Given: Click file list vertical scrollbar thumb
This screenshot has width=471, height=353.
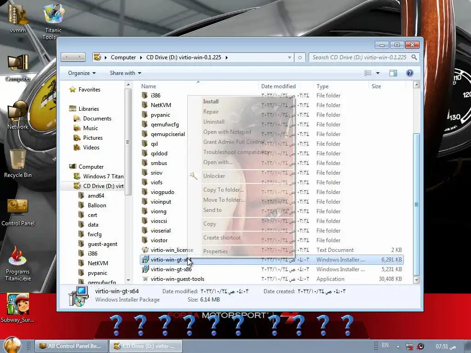Looking at the screenshot, I should 416,204.
